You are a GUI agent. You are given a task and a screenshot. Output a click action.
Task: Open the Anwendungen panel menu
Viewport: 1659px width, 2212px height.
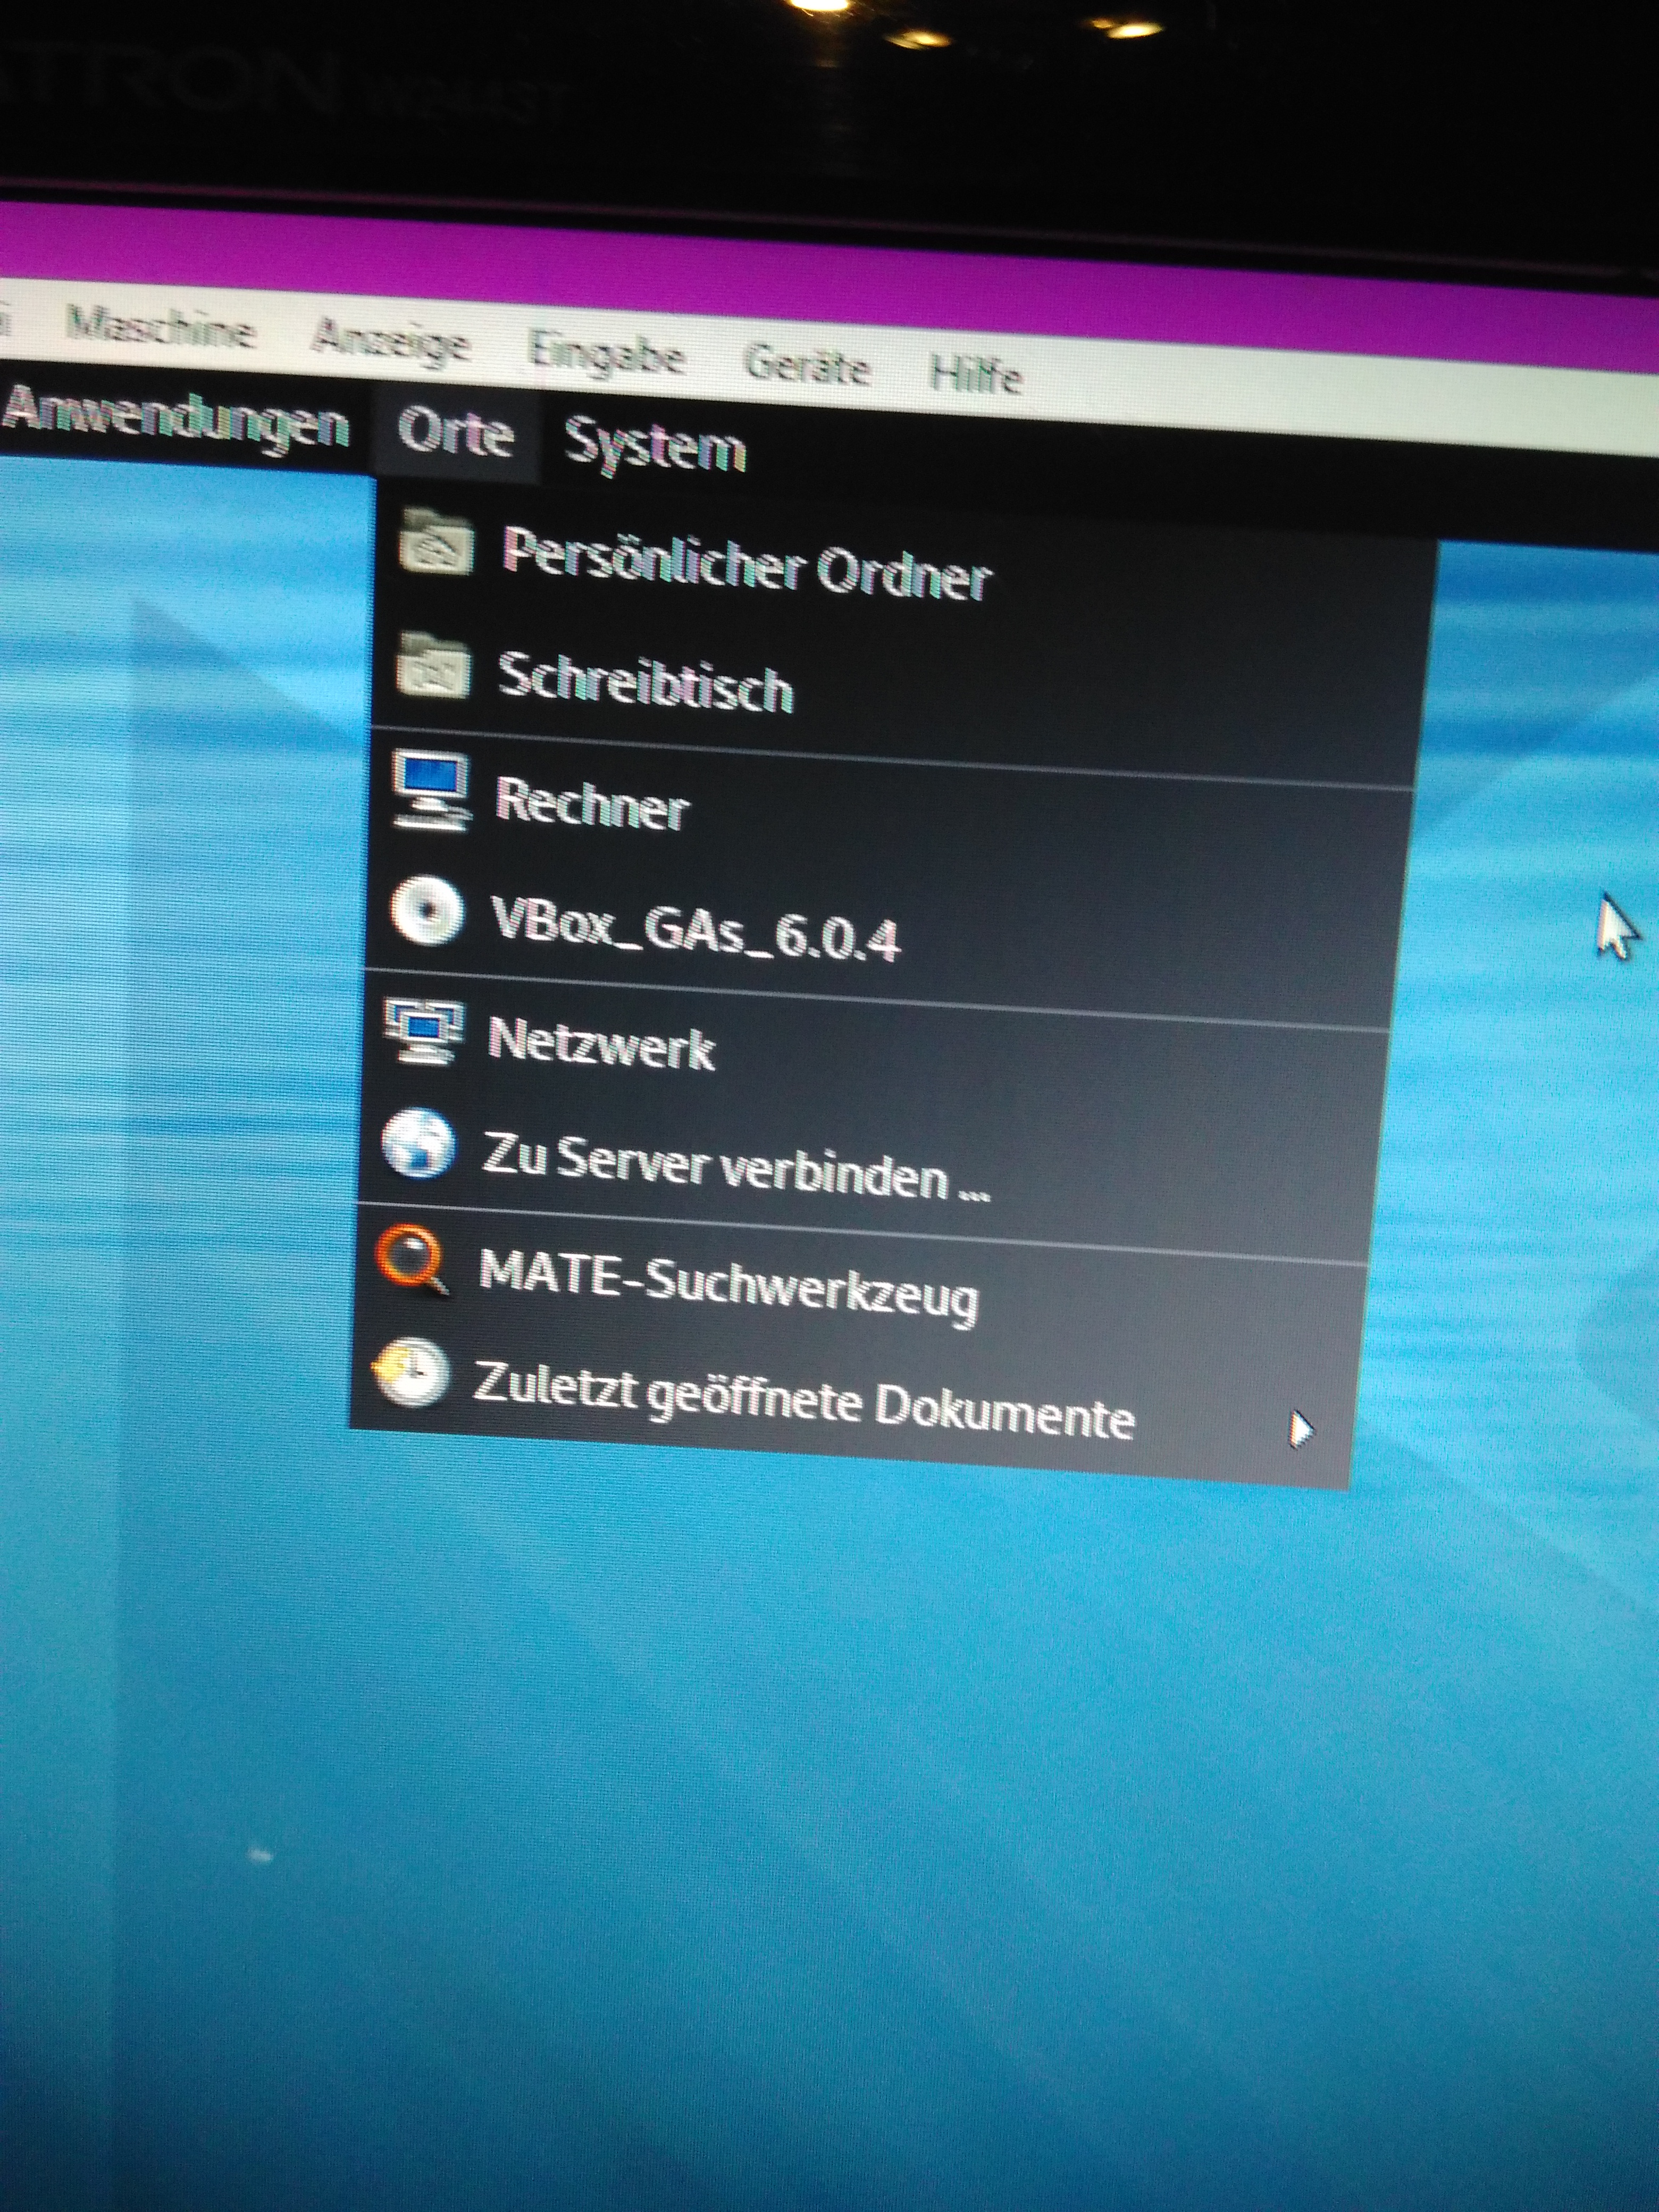[x=175, y=421]
